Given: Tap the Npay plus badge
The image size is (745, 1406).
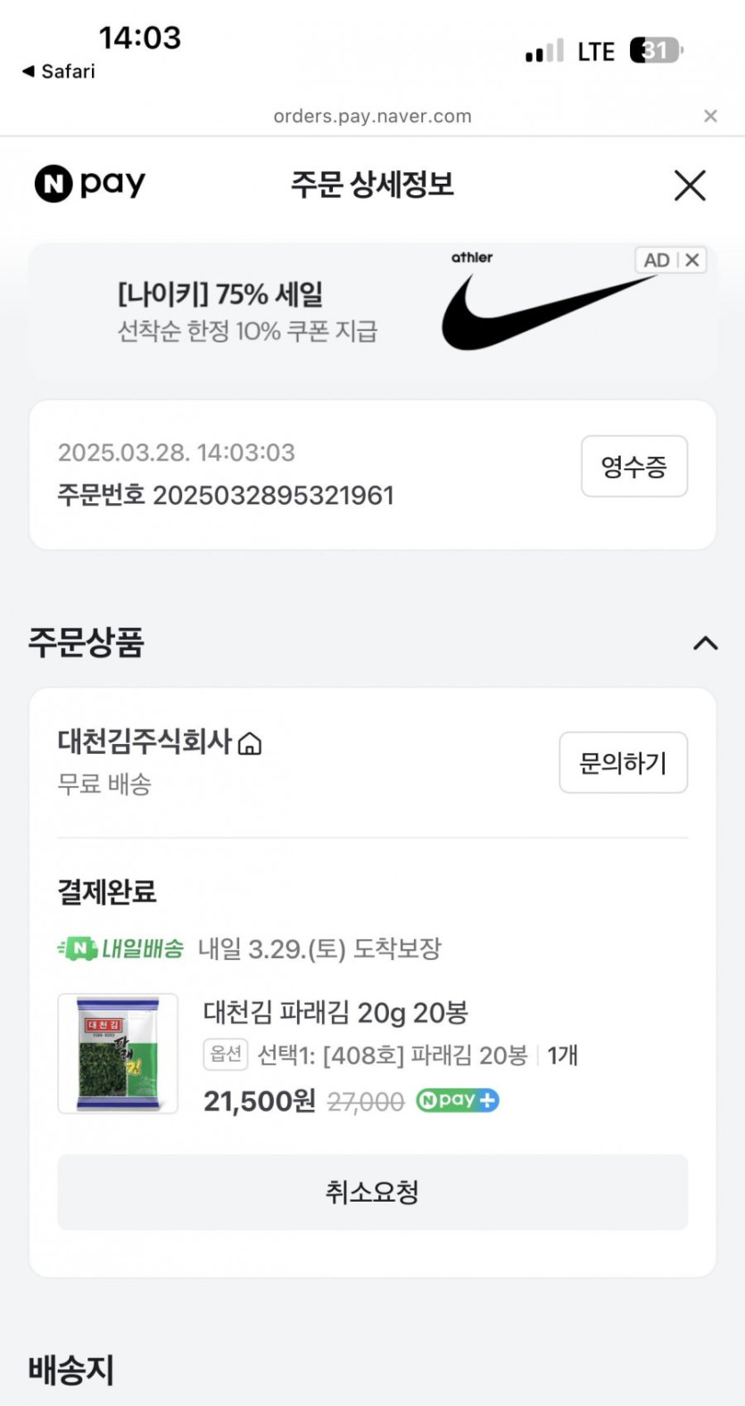Looking at the screenshot, I should tap(457, 1101).
